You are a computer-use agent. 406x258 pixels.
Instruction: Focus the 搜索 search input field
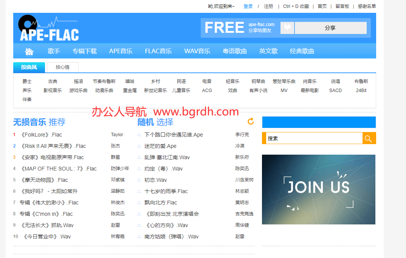[314, 138]
